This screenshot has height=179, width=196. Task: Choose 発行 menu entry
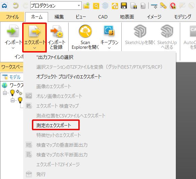[100, 174]
